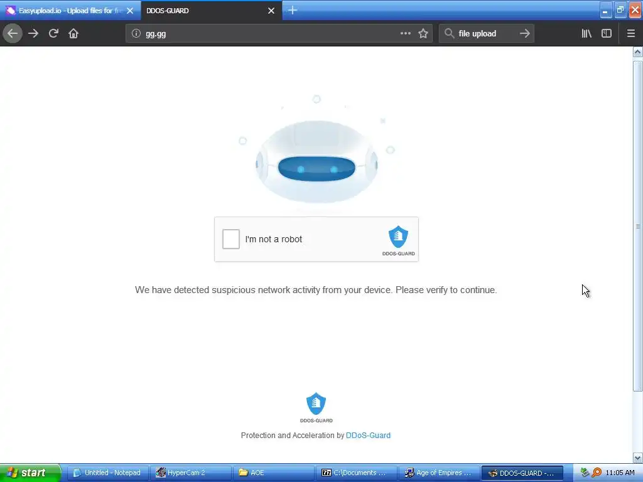Open the page actions three-dots menu
This screenshot has width=643, height=482.
[405, 33]
